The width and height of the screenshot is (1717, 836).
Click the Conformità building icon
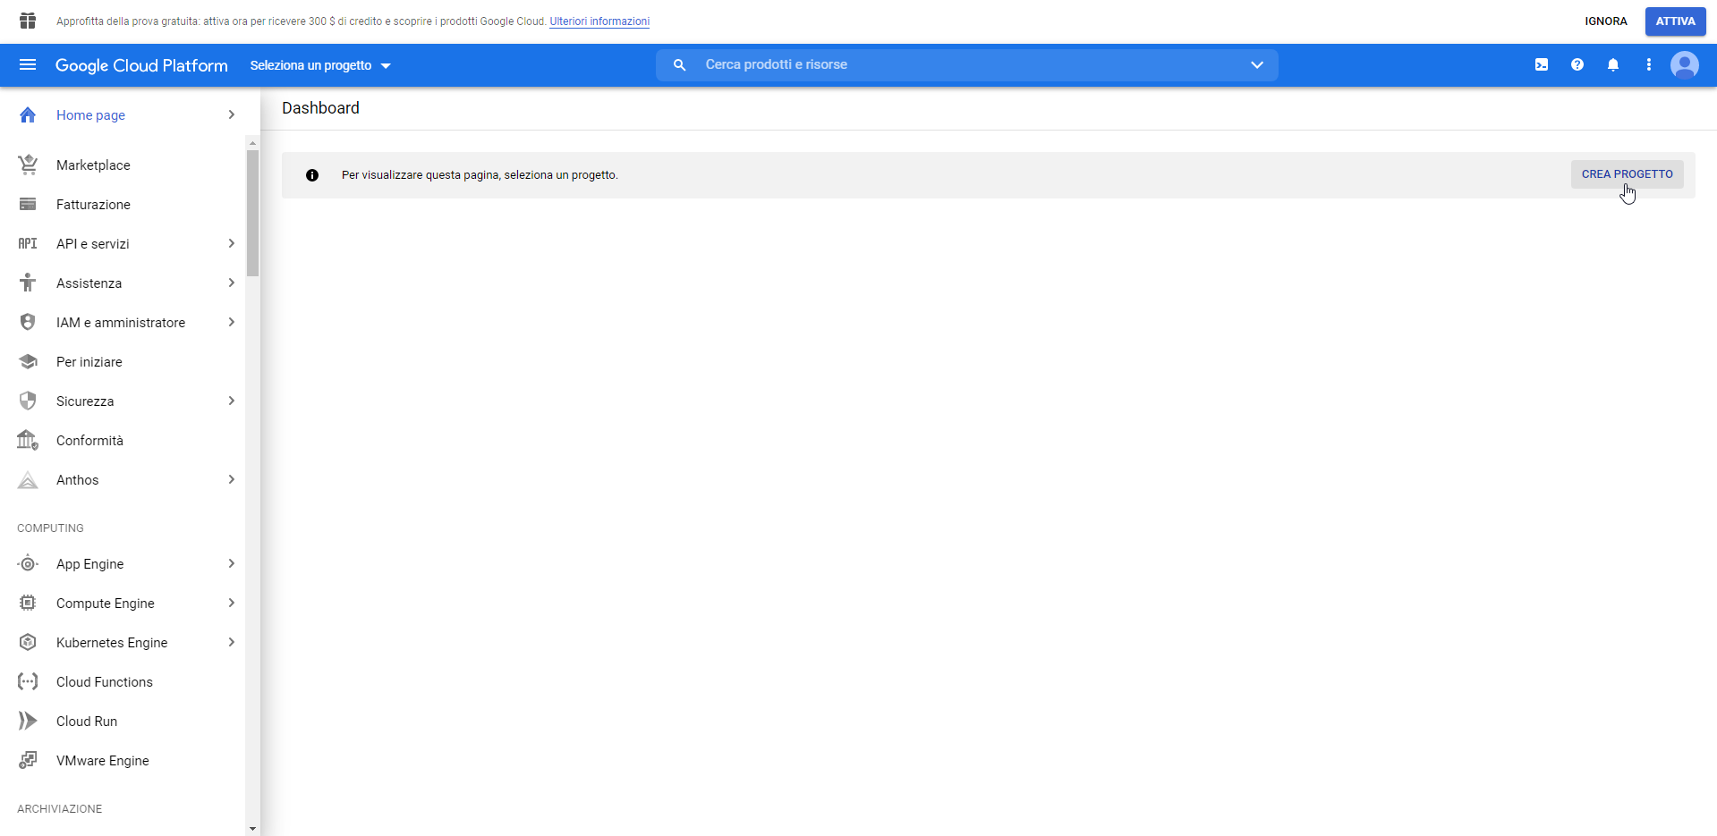point(28,440)
